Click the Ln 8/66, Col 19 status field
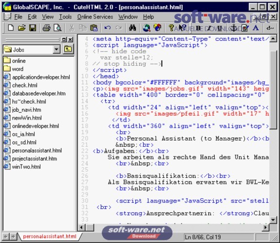This screenshot has width=280, height=243. pos(219,237)
